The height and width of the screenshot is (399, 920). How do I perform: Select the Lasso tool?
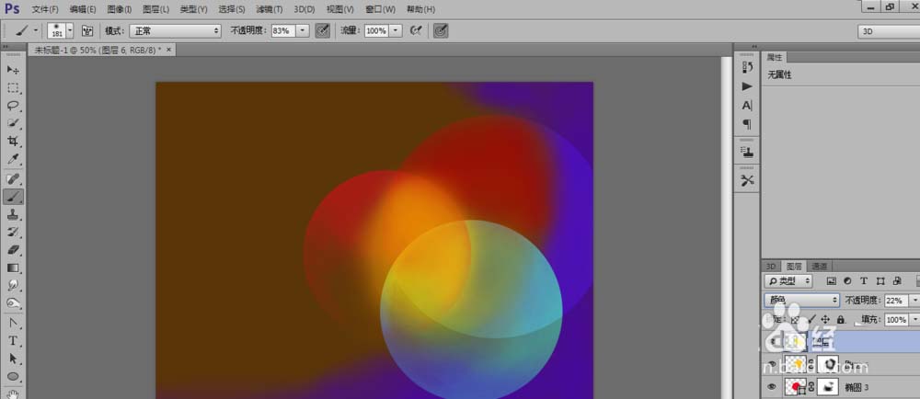pyautogui.click(x=13, y=106)
